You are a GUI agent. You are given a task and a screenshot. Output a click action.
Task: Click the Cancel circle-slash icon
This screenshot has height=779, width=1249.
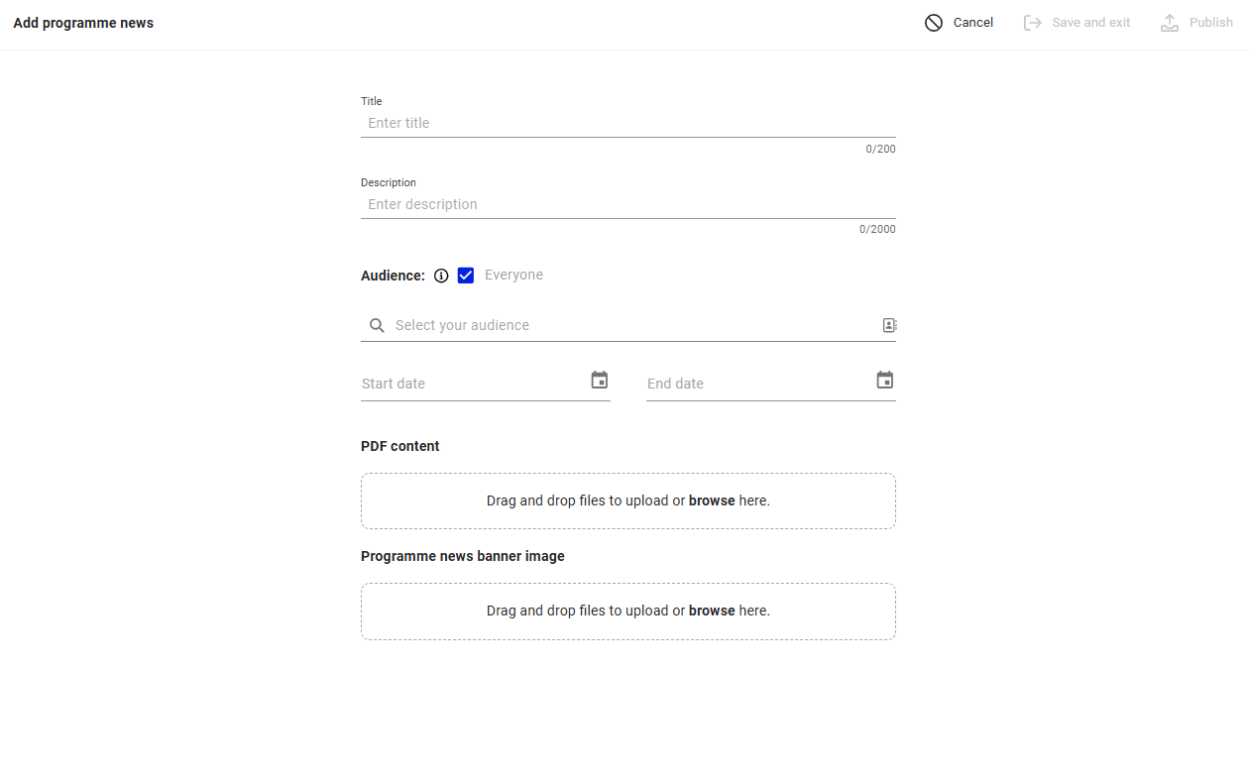tap(934, 23)
